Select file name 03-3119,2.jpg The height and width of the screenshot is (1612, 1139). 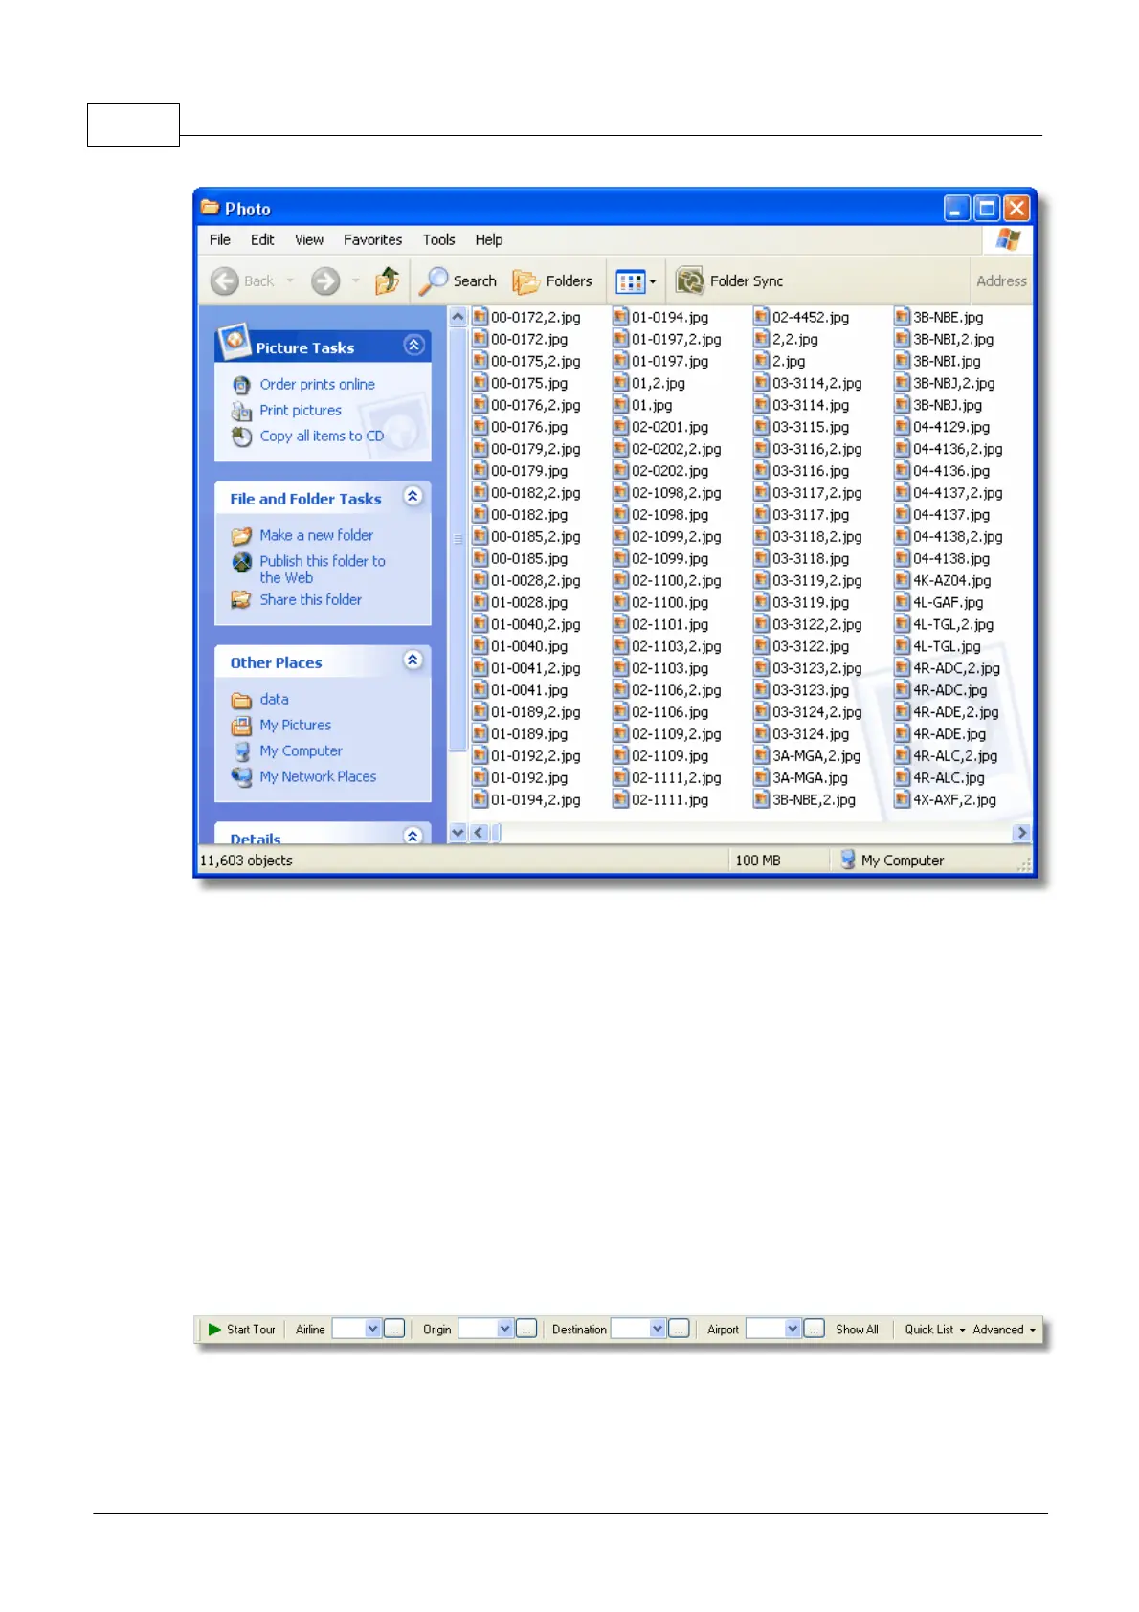point(817,581)
